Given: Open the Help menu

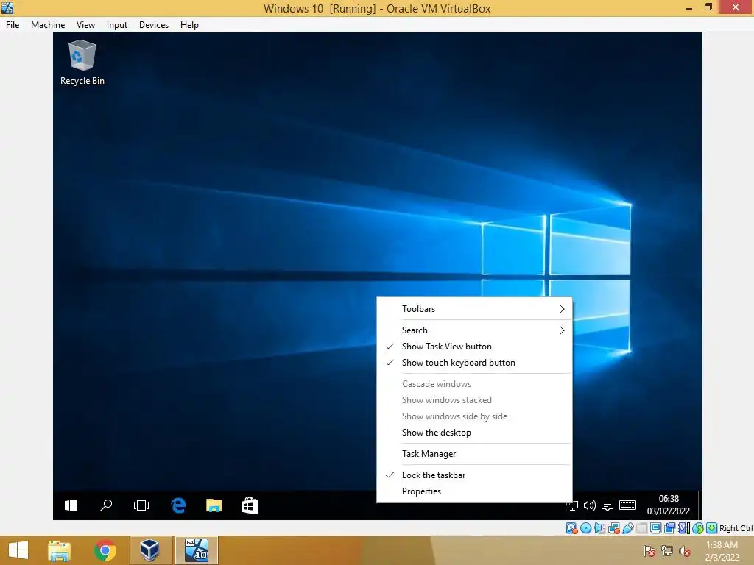Looking at the screenshot, I should click(x=189, y=25).
